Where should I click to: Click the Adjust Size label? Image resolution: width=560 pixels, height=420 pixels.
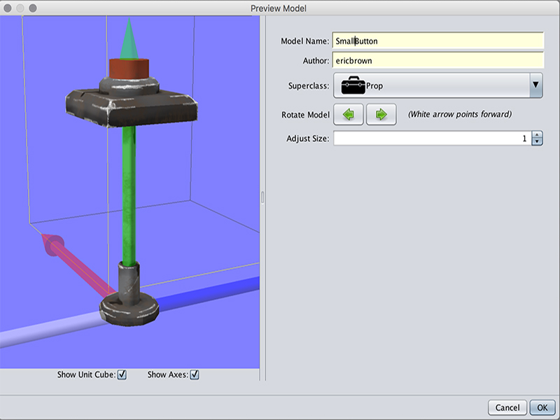[x=307, y=139]
